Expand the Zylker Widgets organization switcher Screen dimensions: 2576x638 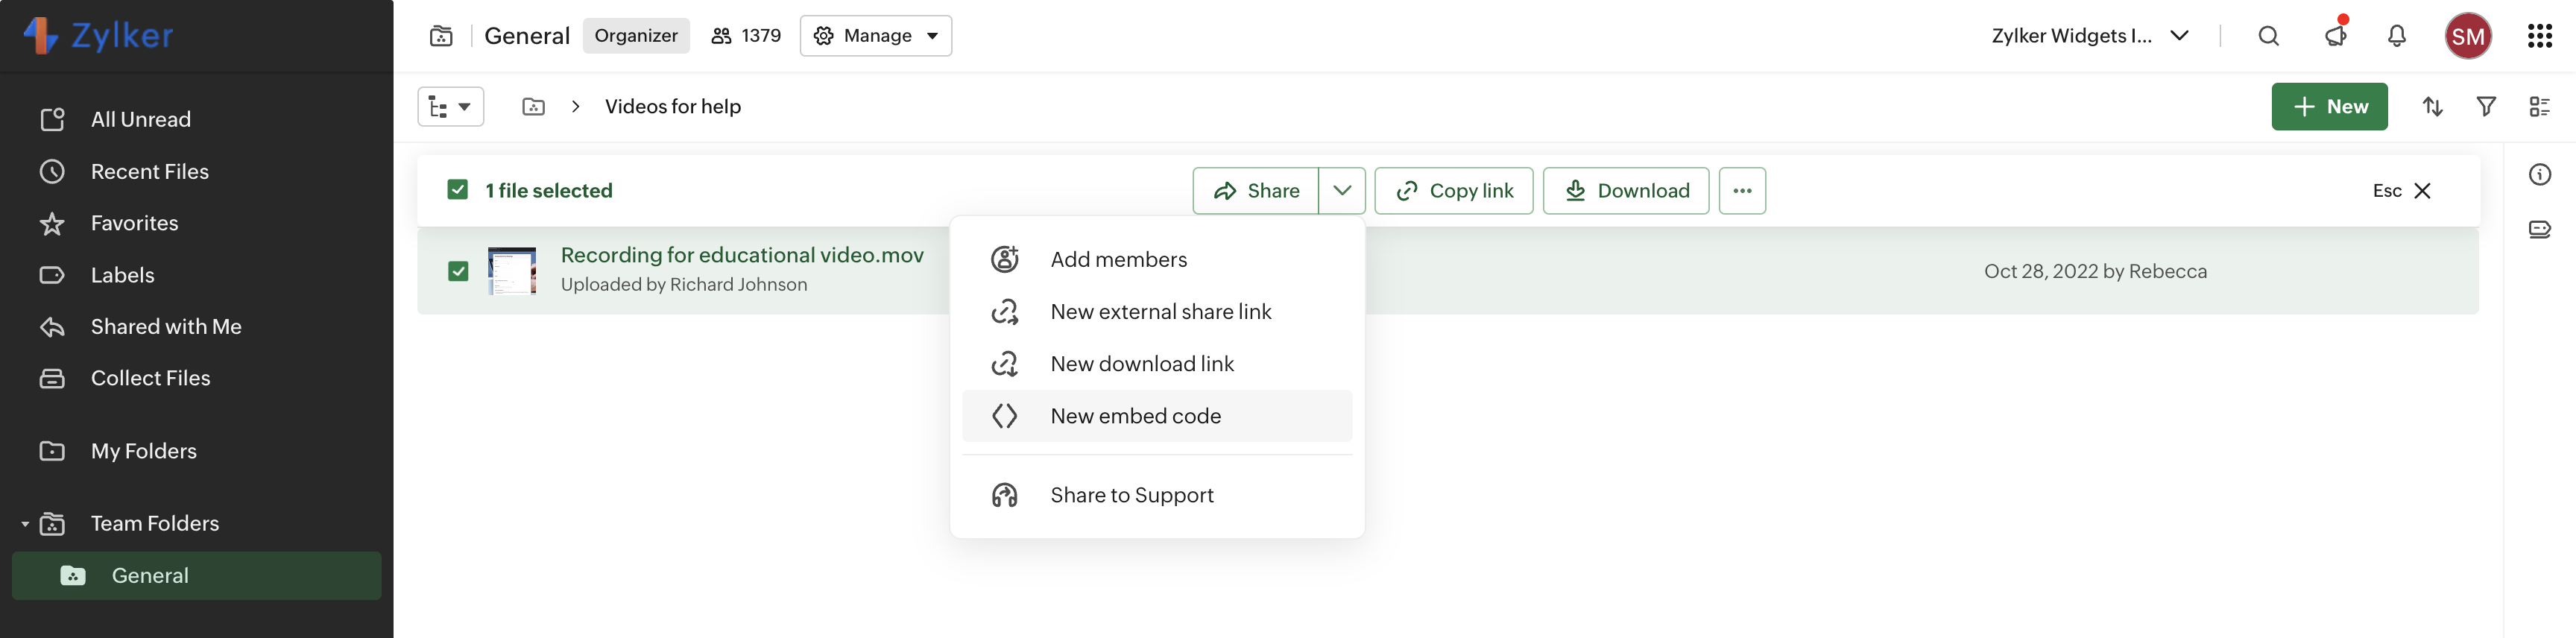point(2090,36)
